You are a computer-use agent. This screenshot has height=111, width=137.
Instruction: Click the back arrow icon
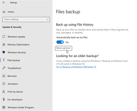click(x=4, y=3)
